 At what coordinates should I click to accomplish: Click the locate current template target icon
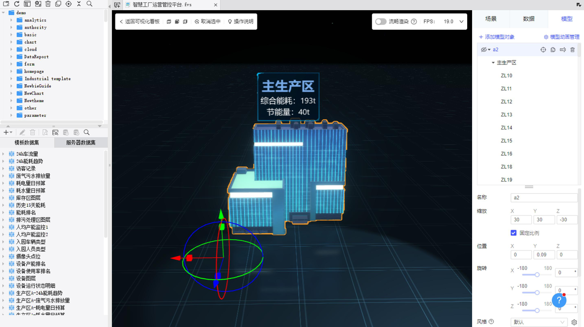pos(69,3)
